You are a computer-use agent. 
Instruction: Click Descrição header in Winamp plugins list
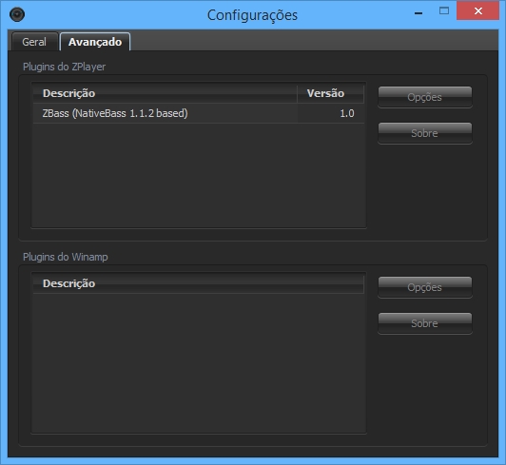click(x=199, y=283)
